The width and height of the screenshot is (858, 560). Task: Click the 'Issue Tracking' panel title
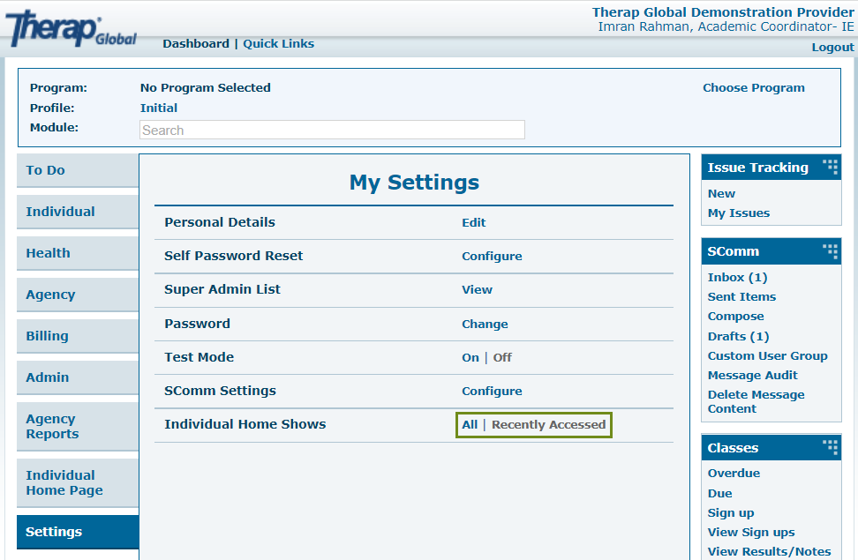click(x=758, y=168)
